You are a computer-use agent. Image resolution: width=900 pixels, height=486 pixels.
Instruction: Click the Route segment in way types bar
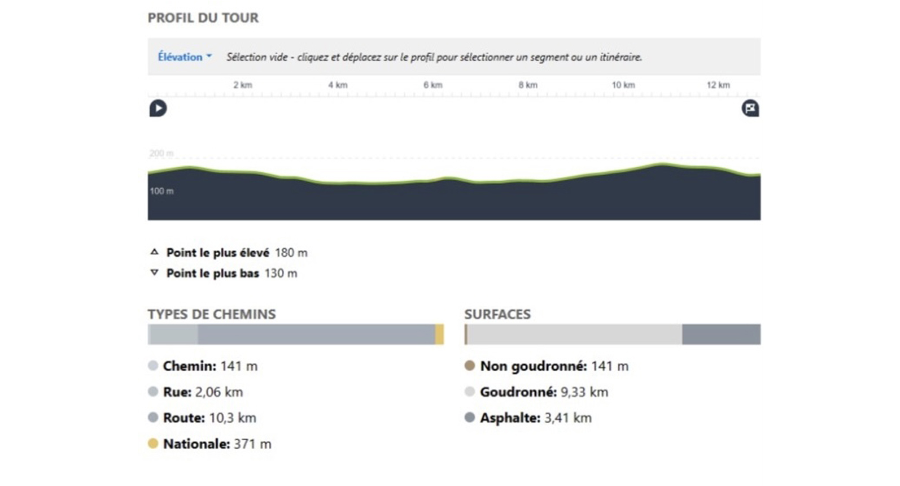pyautogui.click(x=316, y=334)
